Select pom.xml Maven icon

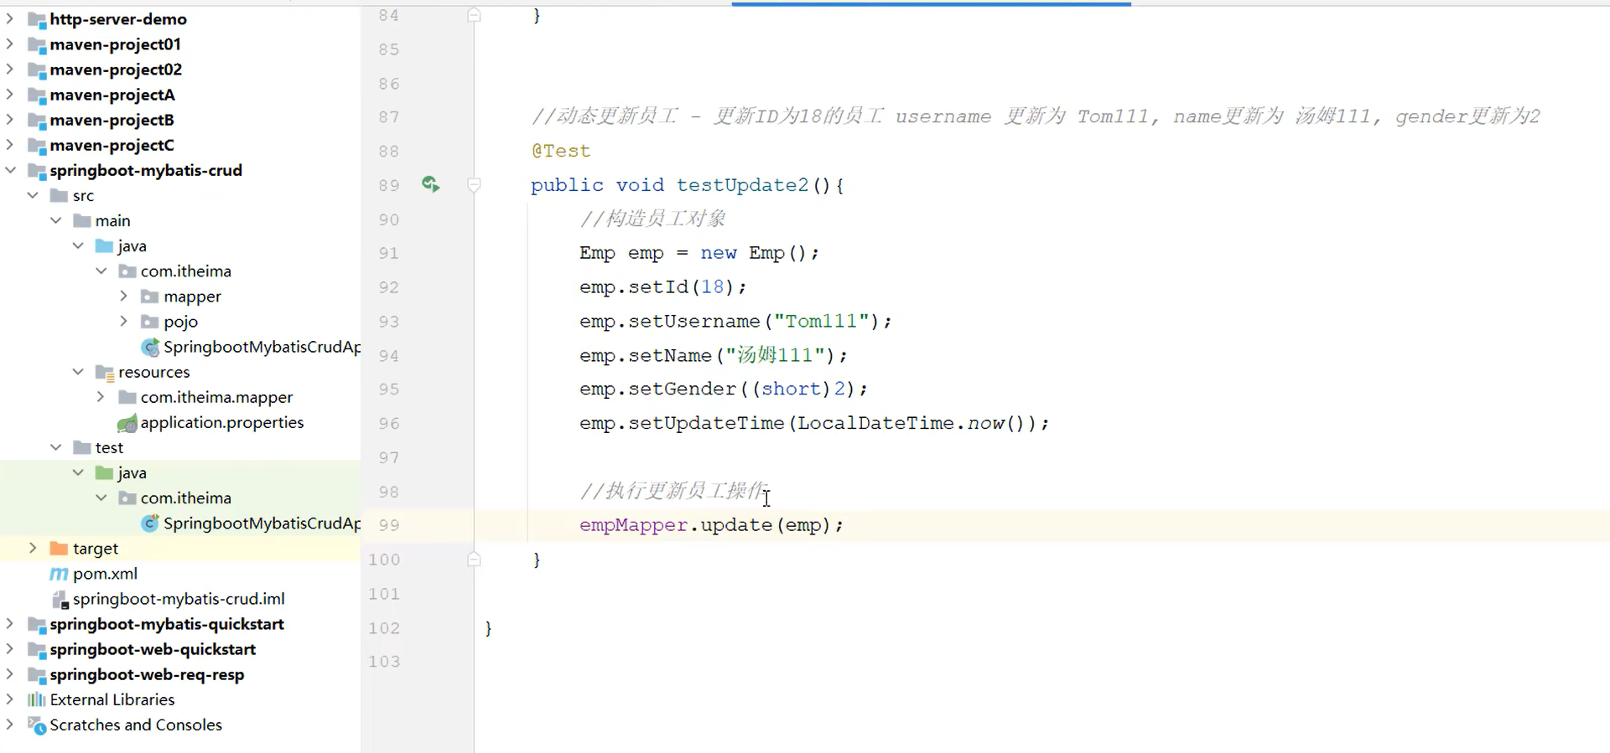(x=59, y=574)
